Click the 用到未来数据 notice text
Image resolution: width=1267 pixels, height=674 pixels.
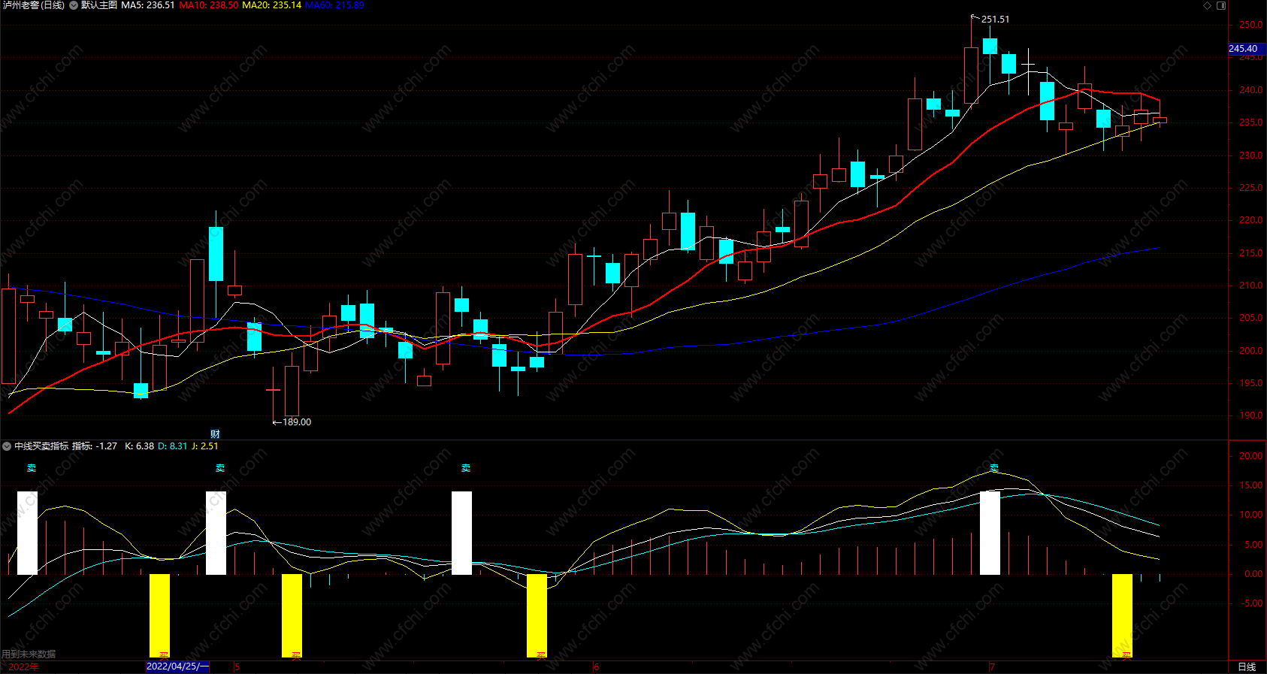29,654
